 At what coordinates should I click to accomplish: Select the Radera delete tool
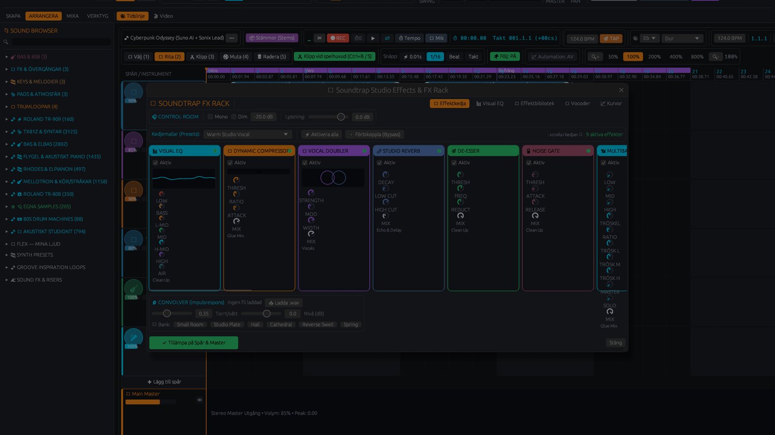click(x=271, y=57)
